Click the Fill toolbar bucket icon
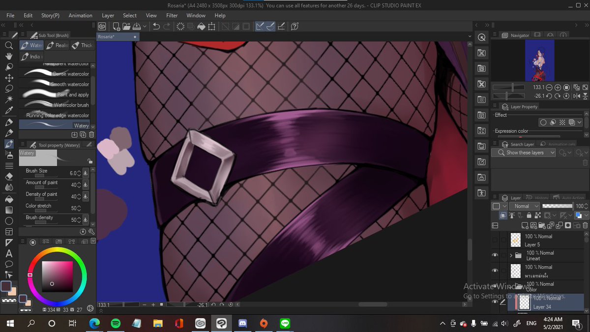 tap(201, 27)
